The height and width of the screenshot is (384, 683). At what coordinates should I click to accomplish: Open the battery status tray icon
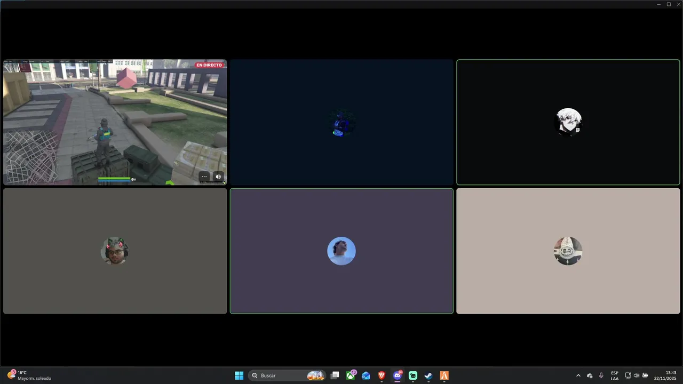(645, 375)
